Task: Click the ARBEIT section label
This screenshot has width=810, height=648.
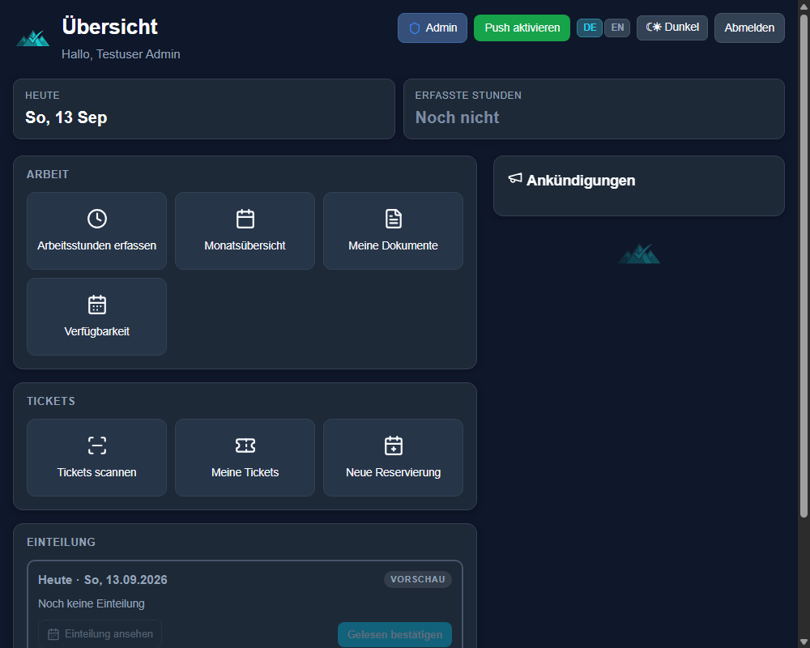Action: [x=48, y=174]
